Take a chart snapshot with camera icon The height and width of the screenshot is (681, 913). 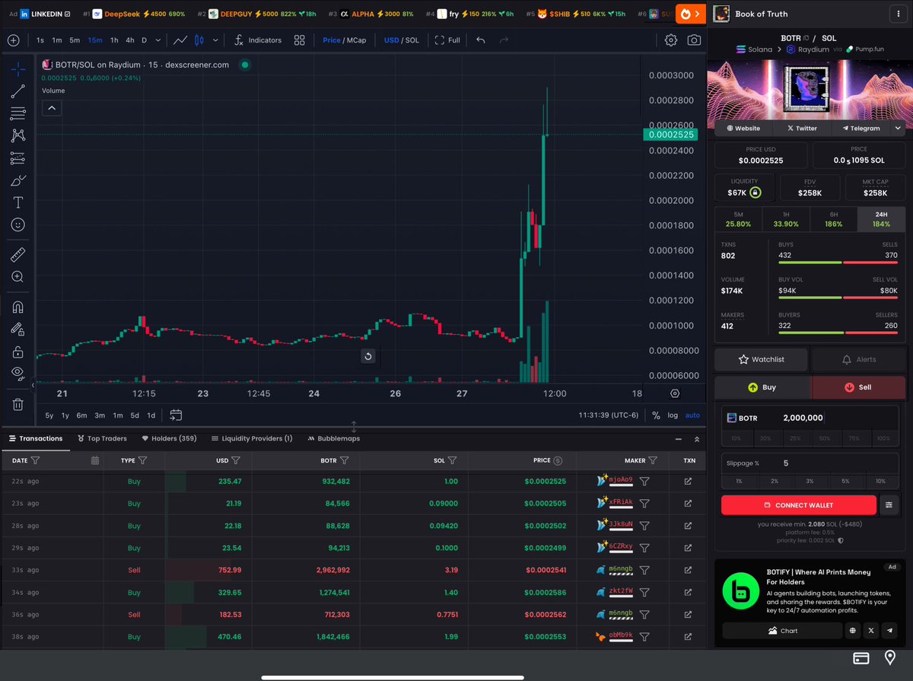point(694,40)
